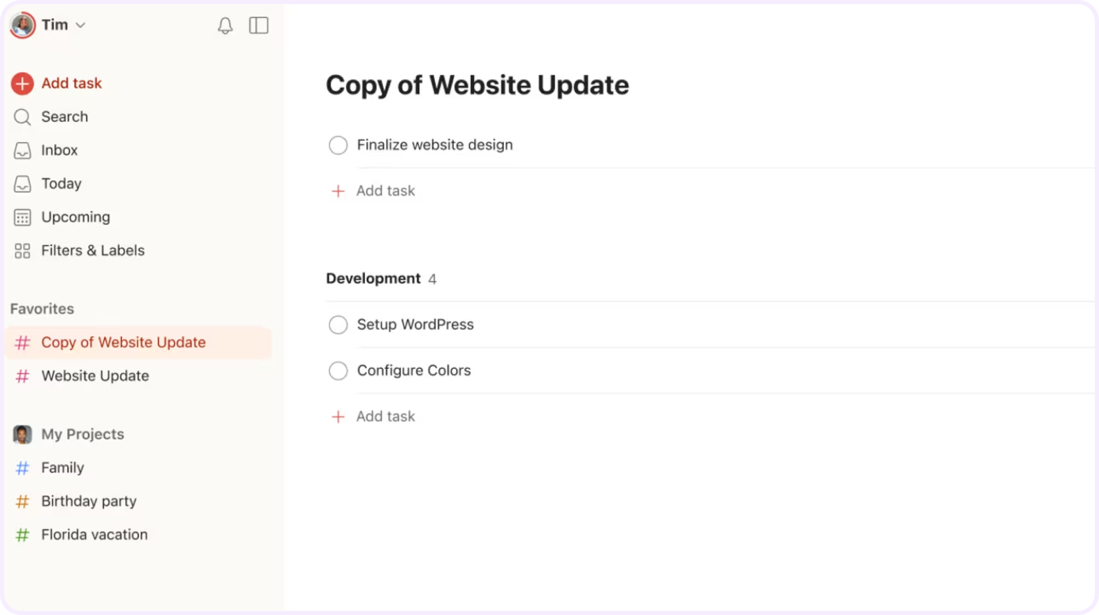Open the notifications bell
Viewport: 1099px width, 615px height.
(225, 26)
